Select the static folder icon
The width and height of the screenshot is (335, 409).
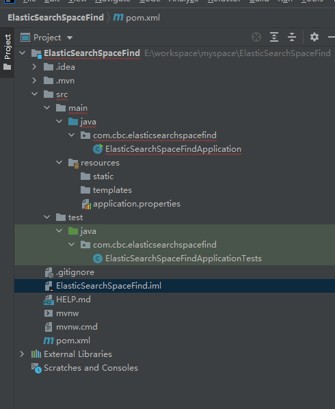pos(85,176)
